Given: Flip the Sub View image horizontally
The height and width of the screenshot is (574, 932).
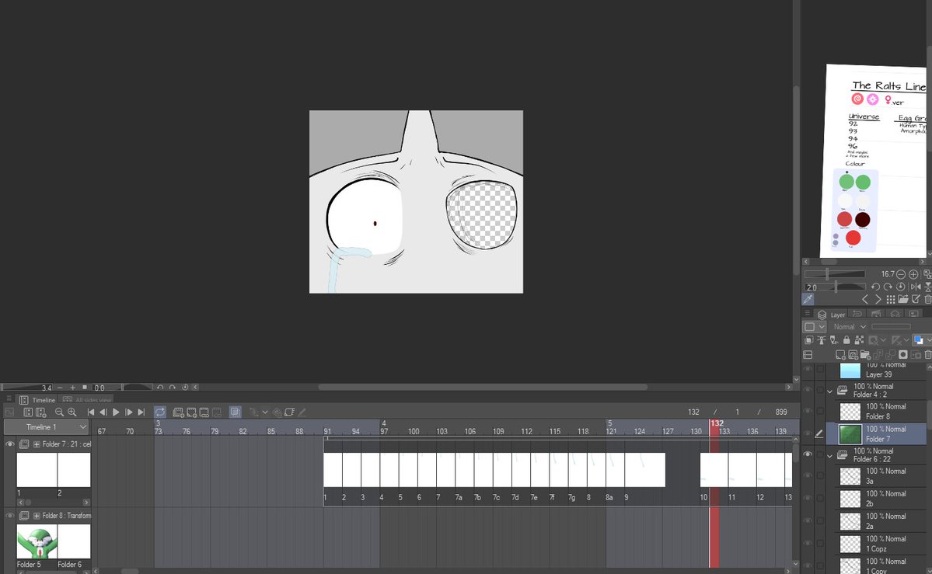Looking at the screenshot, I should pyautogui.click(x=916, y=287).
